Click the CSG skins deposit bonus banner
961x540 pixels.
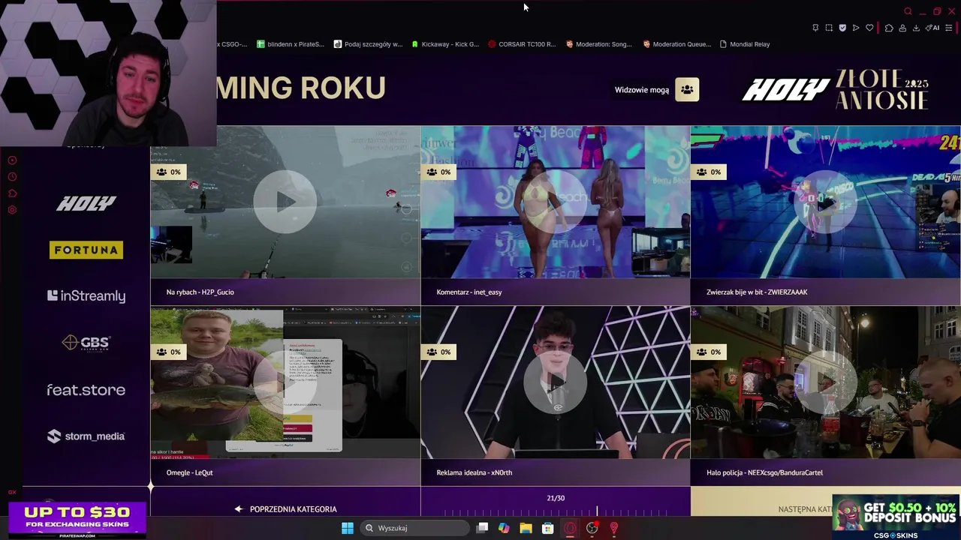pyautogui.click(x=896, y=517)
